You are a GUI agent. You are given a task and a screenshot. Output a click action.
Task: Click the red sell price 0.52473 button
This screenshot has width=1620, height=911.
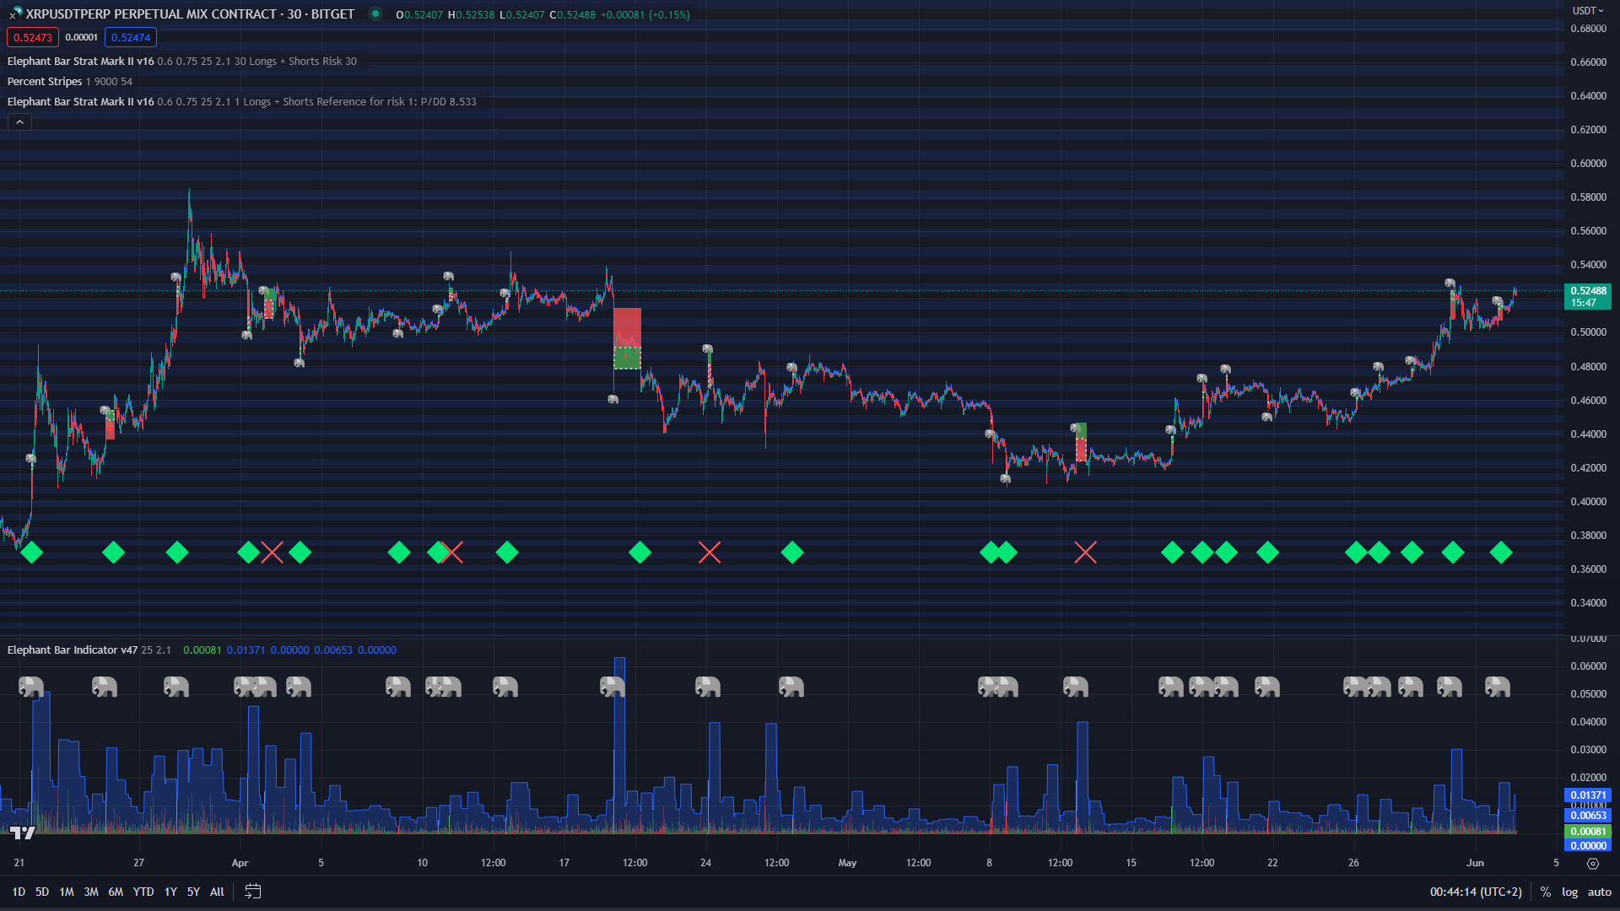click(33, 37)
